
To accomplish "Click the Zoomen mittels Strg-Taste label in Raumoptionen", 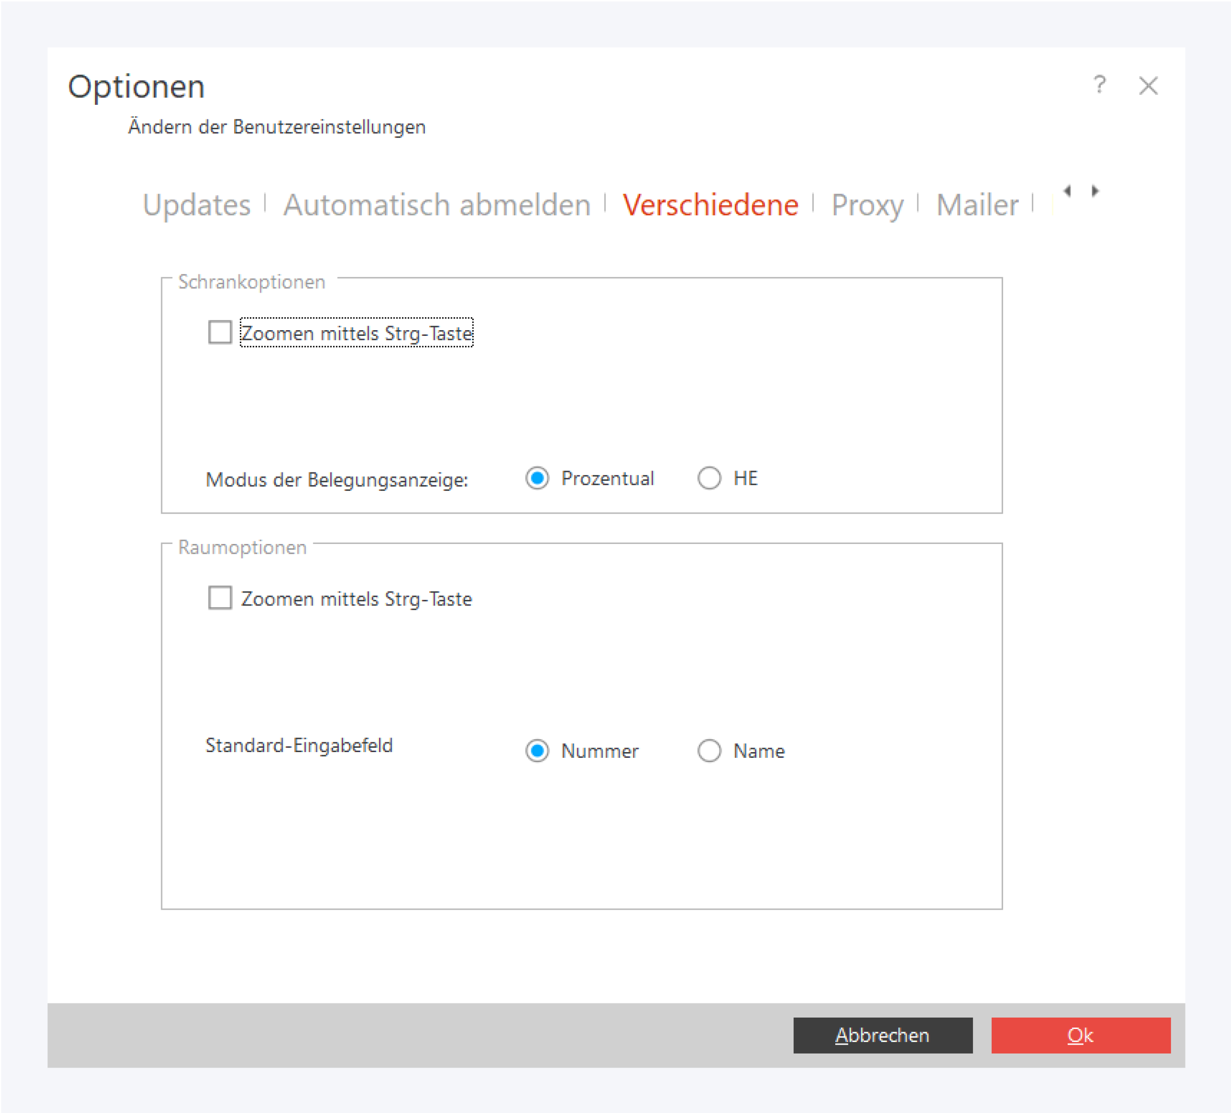I will coord(356,599).
